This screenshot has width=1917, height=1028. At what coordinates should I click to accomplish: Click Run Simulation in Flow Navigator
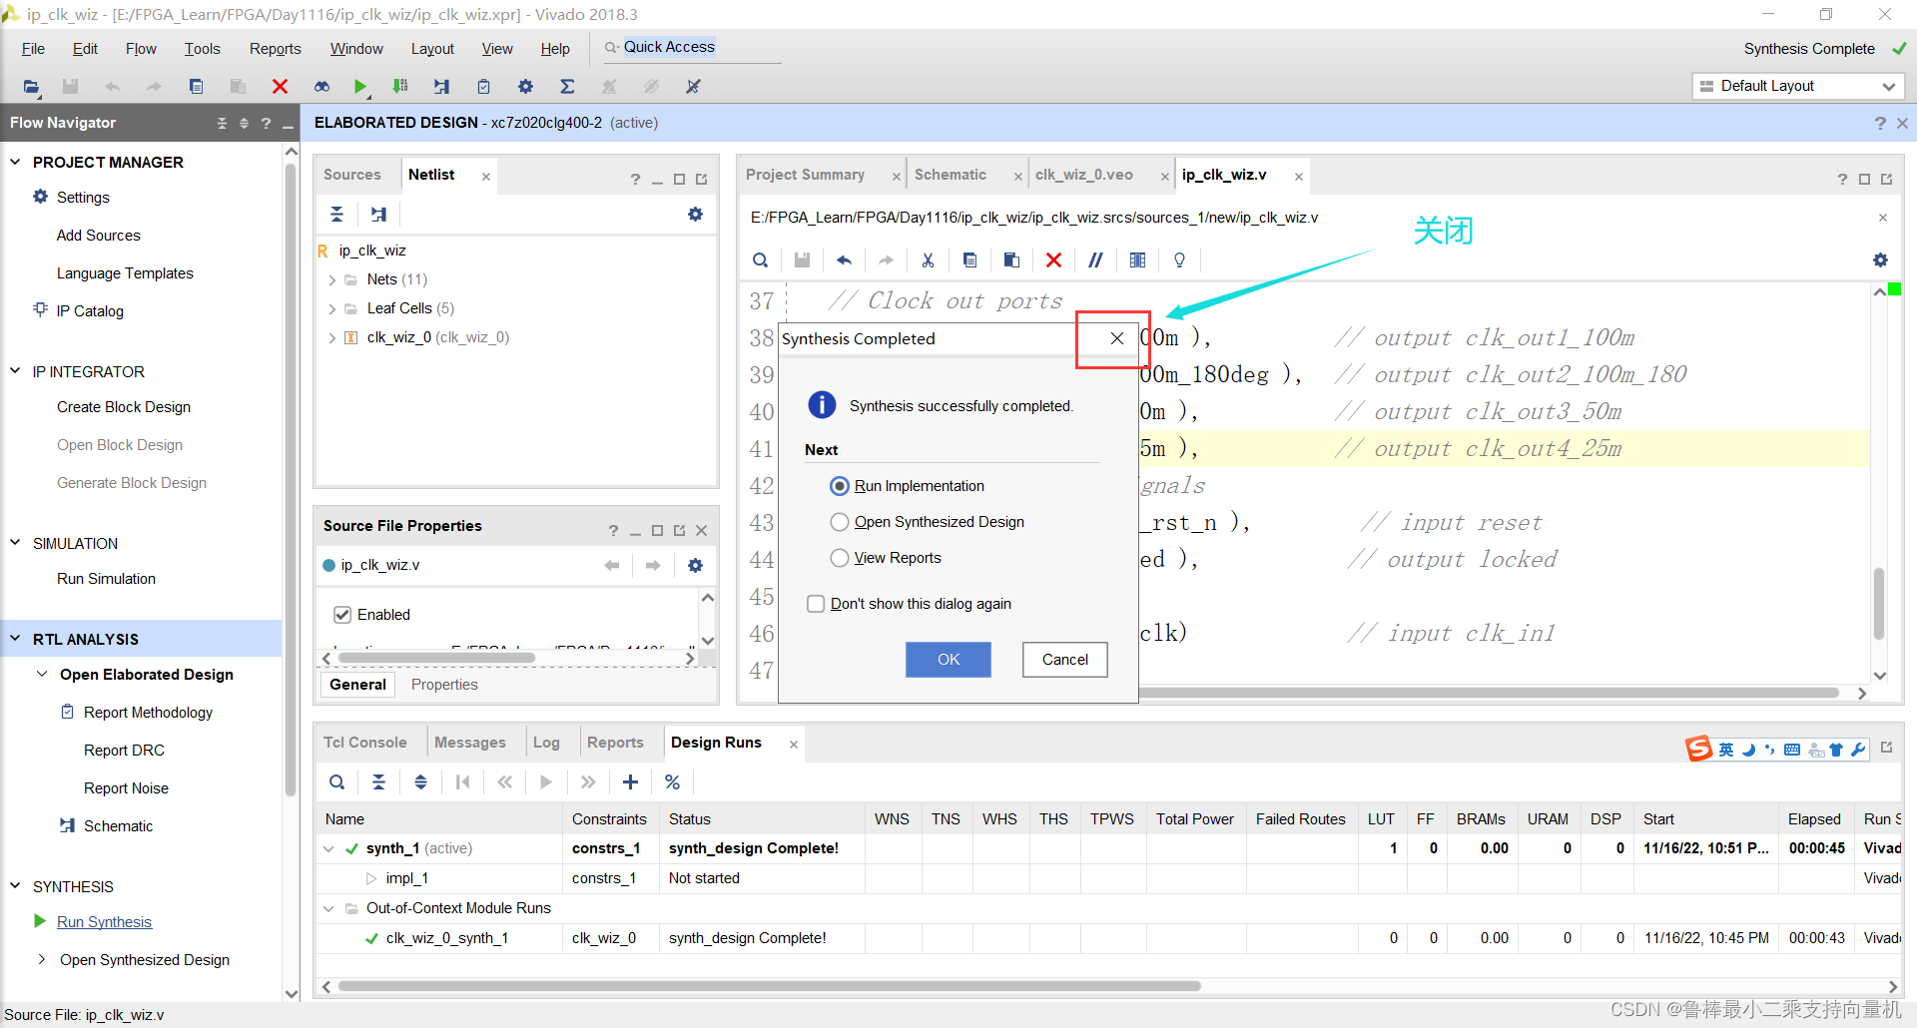click(x=106, y=579)
